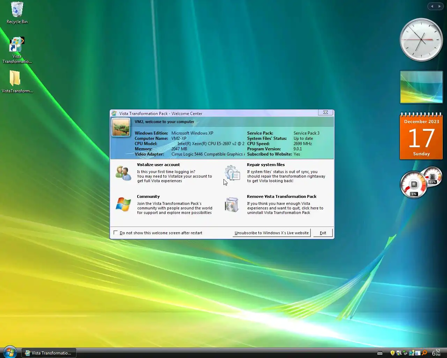This screenshot has width=447, height=358.
Task: Click the CPU meter dial gadget
Action: pyautogui.click(x=414, y=184)
